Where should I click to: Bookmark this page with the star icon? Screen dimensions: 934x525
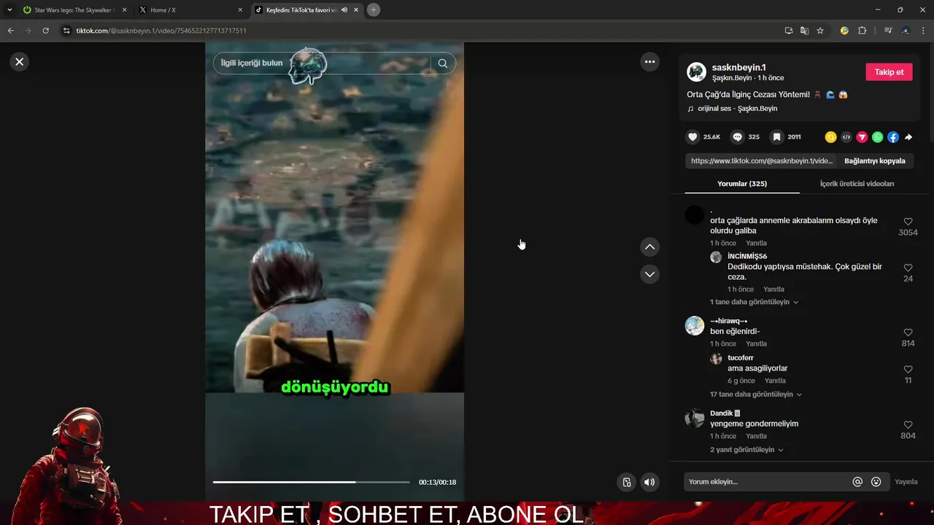coord(820,31)
